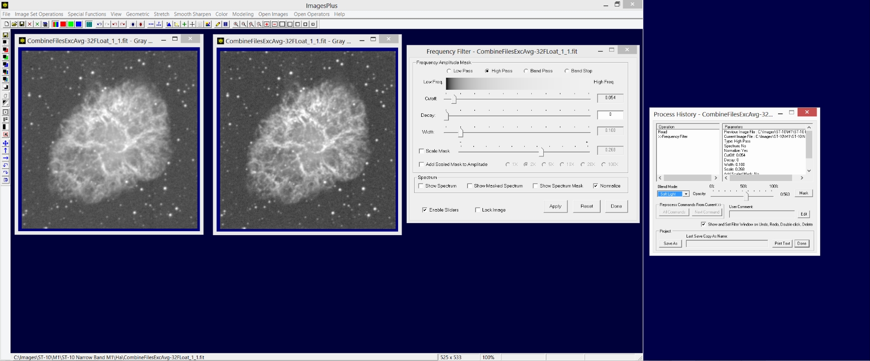
Task: Click Save As in Process History
Action: pyautogui.click(x=670, y=244)
